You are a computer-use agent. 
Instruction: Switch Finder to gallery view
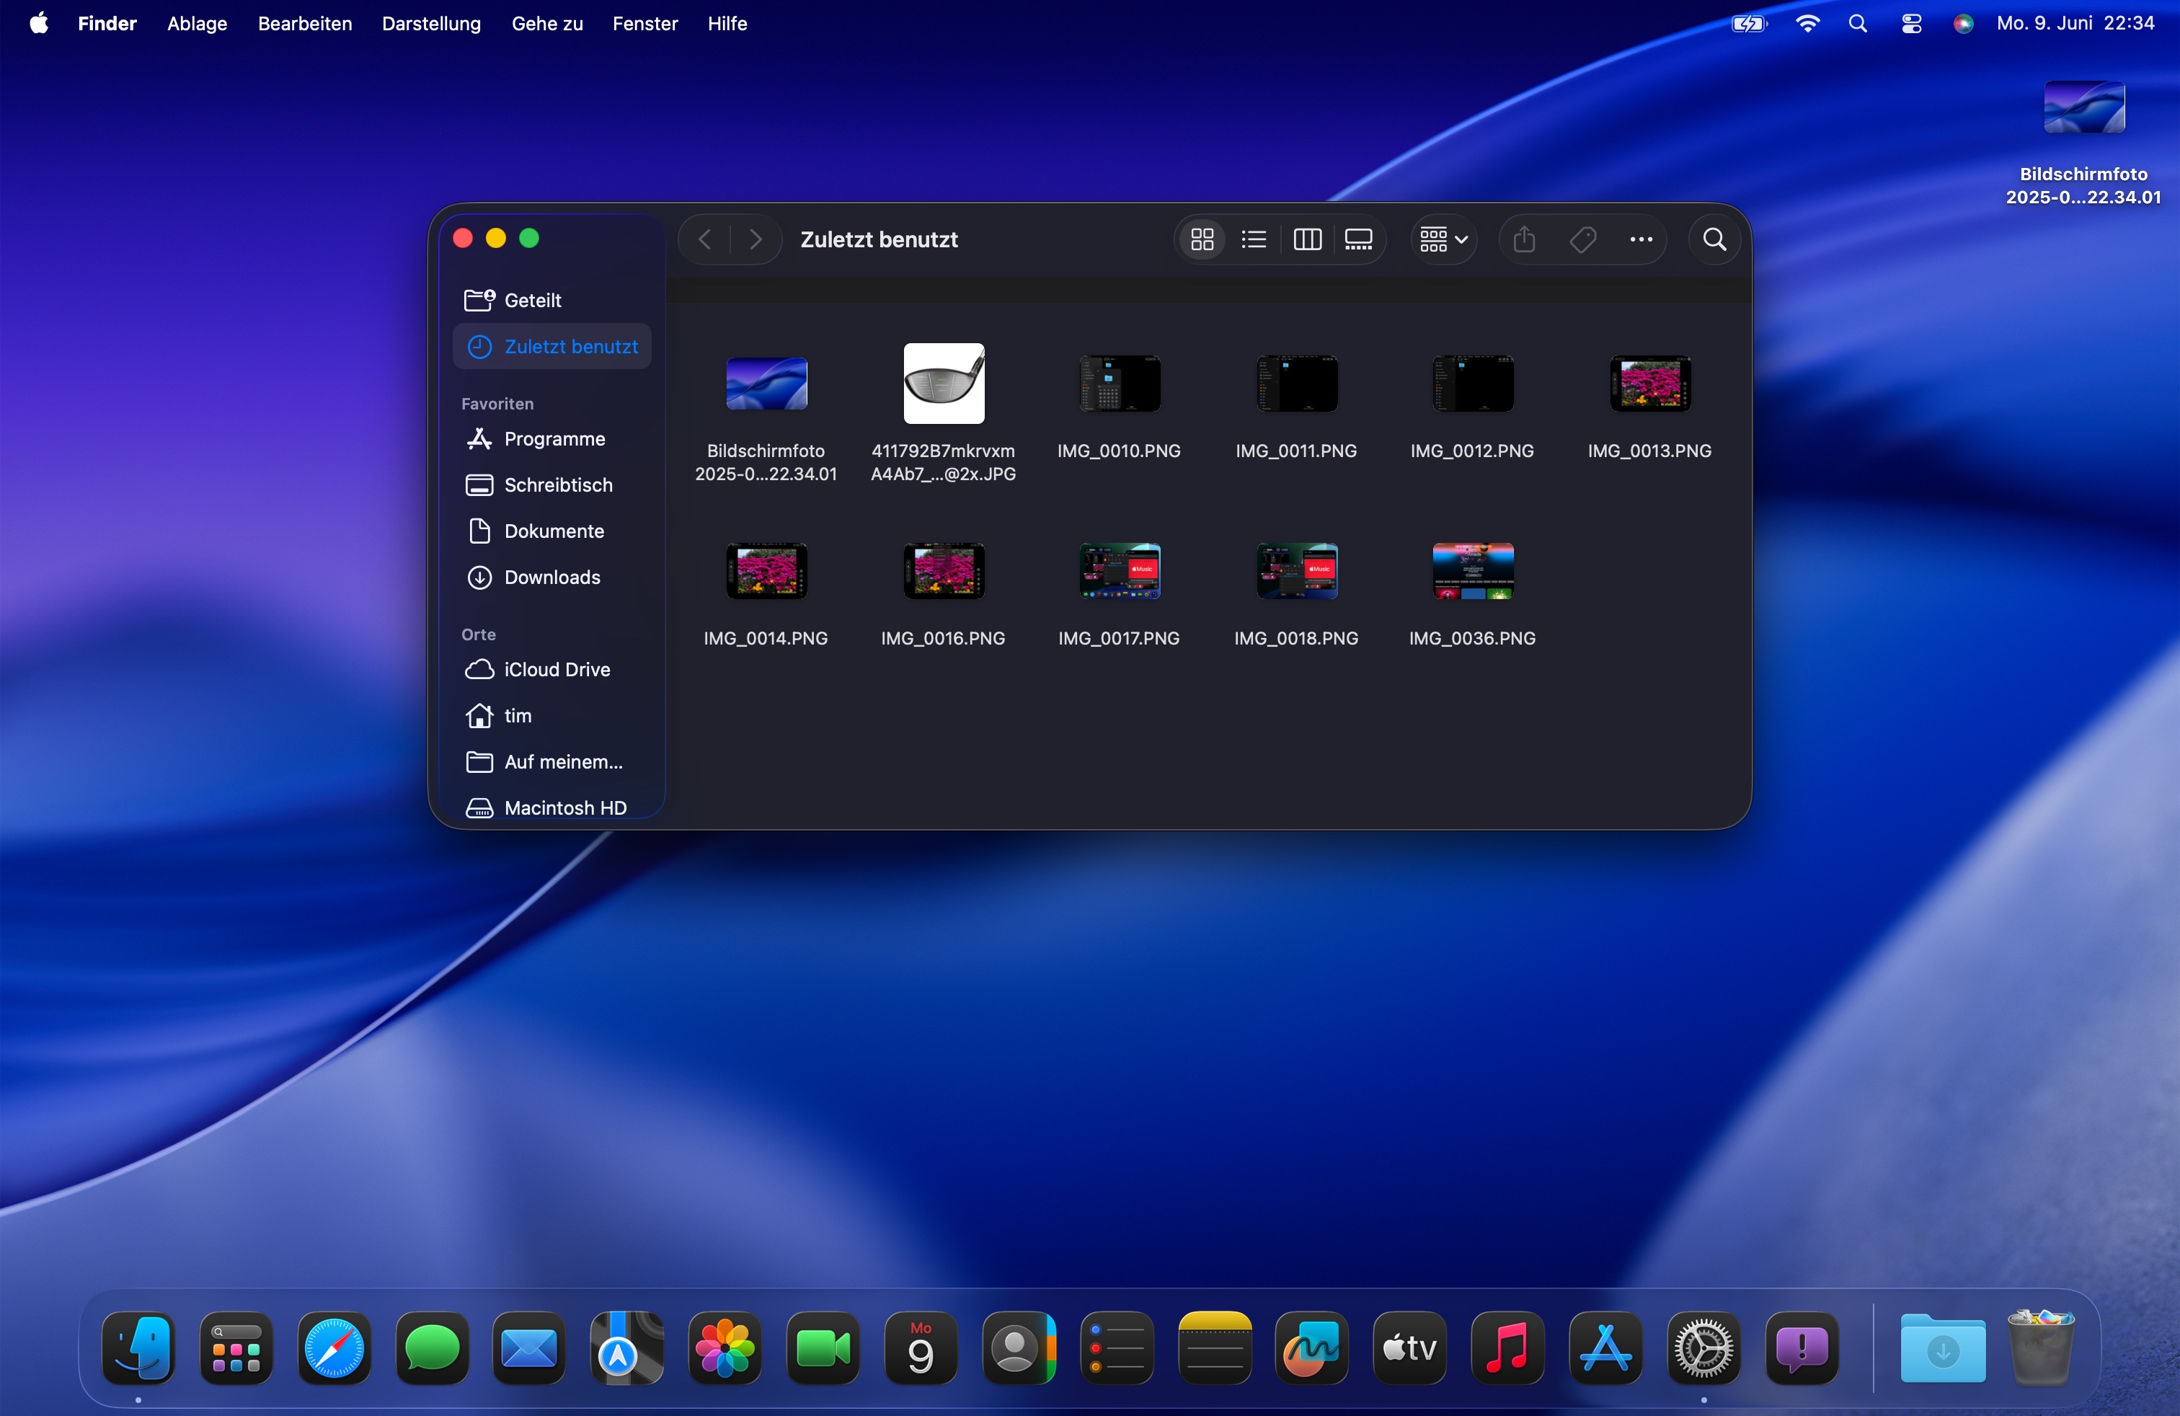coord(1357,240)
